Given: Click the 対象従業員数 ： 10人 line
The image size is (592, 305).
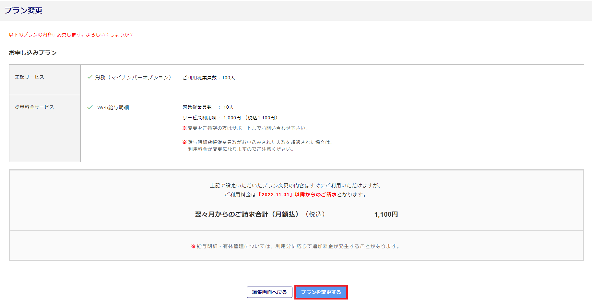Looking at the screenshot, I should click(208, 107).
